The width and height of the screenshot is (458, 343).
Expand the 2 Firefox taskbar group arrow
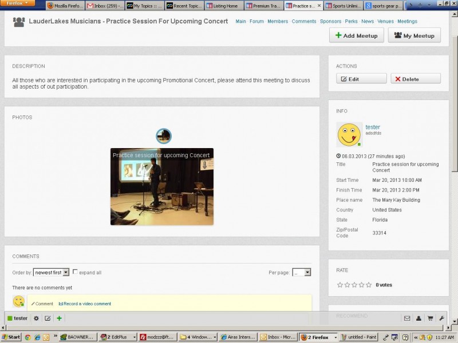[x=335, y=337]
